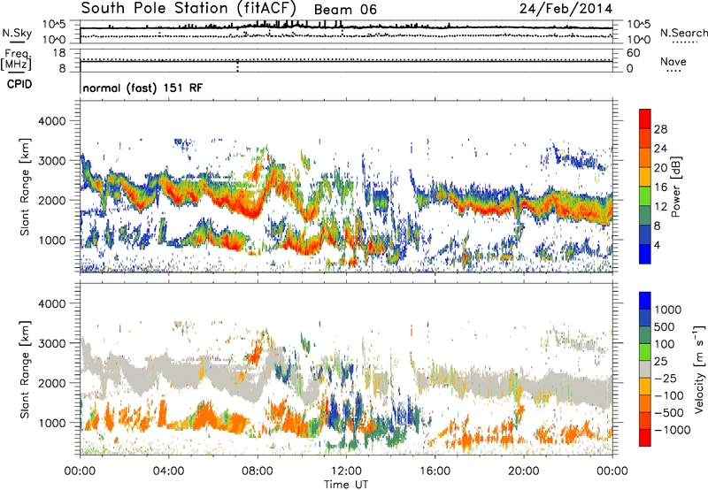Click the bright blue bottom power colorbar segment

point(645,254)
